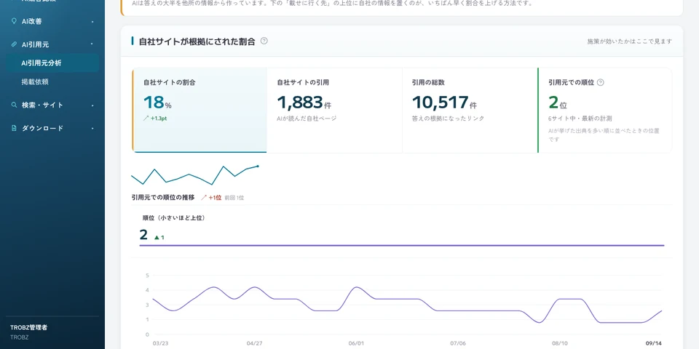This screenshot has width=699, height=349.
Task: Click the +1.3pt change value
Action: (159, 119)
